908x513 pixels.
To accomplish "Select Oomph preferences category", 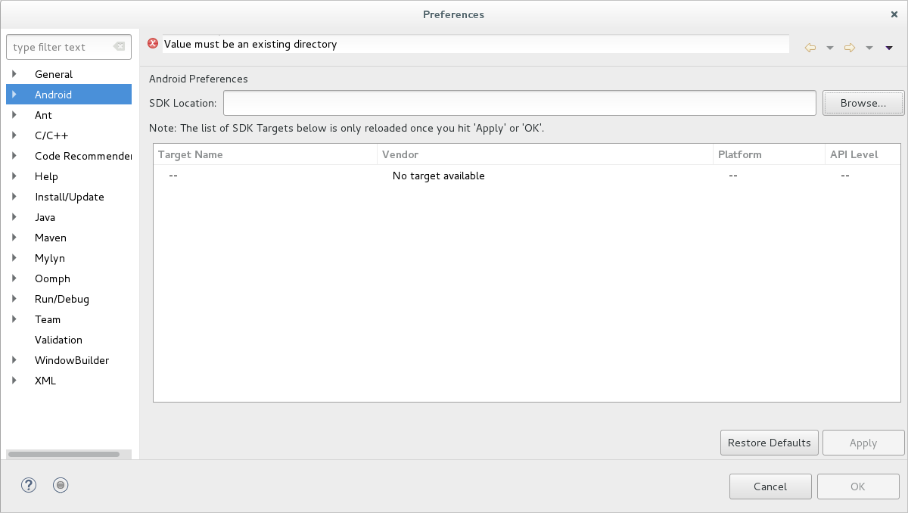I will 52,278.
